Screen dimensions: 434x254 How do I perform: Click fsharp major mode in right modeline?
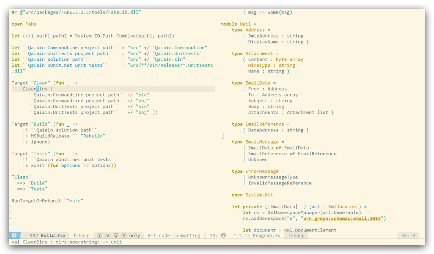[x=296, y=236]
